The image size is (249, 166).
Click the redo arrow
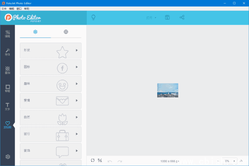coord(120,161)
